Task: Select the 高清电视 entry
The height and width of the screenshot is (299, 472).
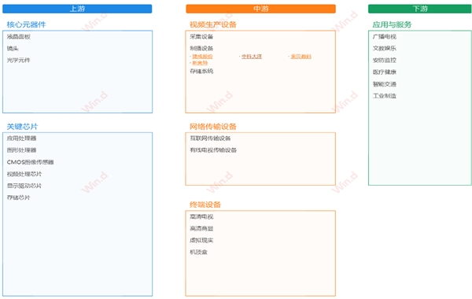Action: tap(201, 216)
